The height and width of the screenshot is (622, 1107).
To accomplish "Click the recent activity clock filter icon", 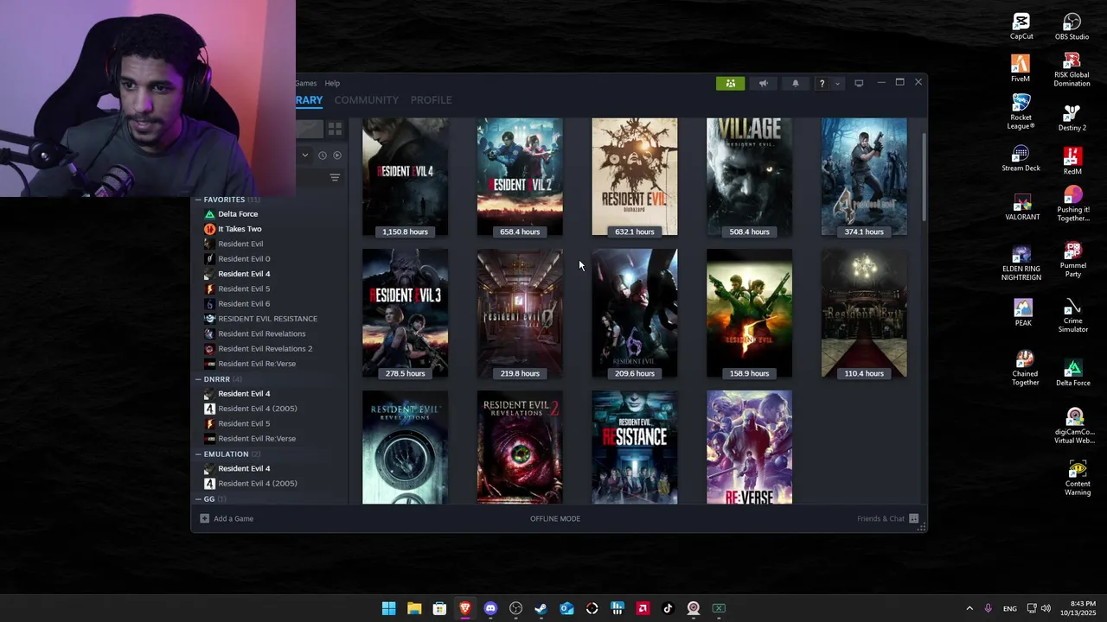I will pyautogui.click(x=323, y=155).
